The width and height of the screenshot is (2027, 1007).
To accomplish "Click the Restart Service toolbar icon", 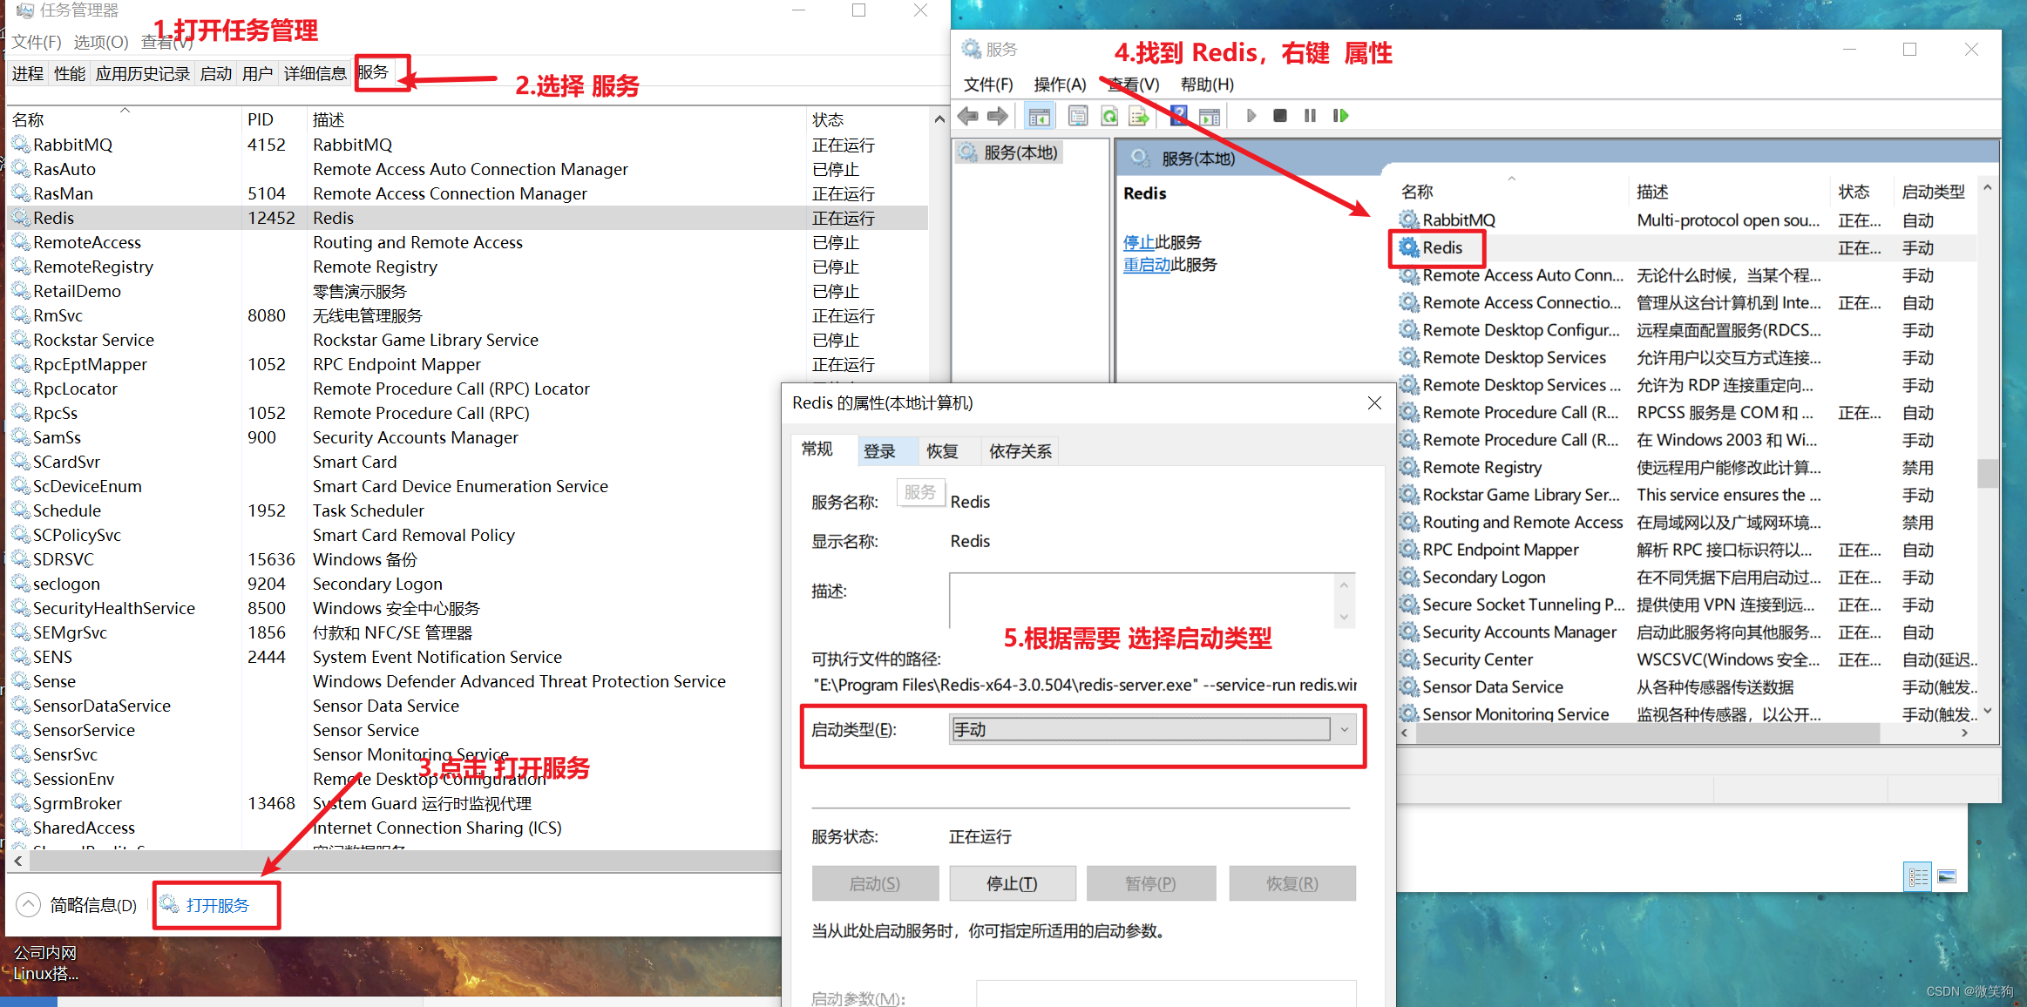I will (1341, 116).
